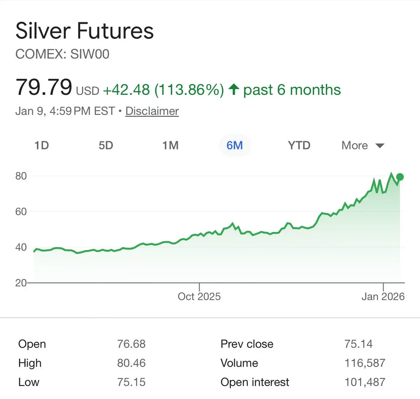Select the 1D time range tab

[42, 145]
